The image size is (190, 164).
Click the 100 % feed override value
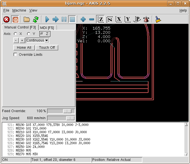[41, 111]
